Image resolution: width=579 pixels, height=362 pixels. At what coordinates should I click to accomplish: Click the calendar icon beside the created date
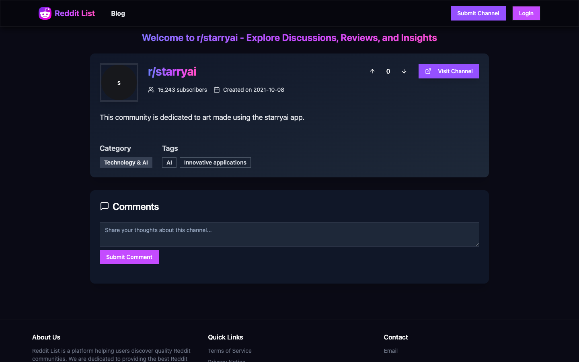[x=217, y=90]
